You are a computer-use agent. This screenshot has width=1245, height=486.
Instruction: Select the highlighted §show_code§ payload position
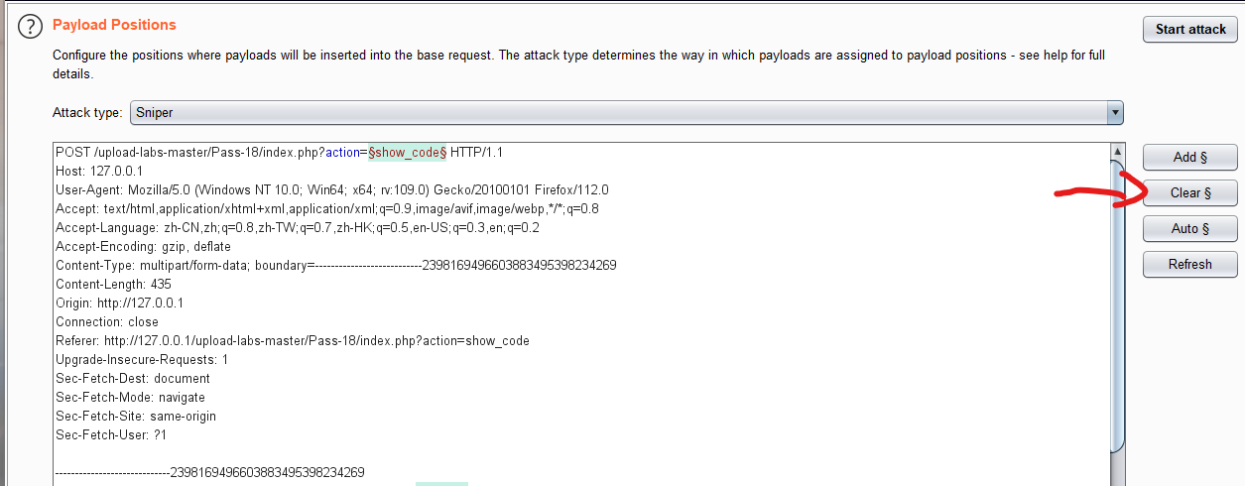[407, 153]
